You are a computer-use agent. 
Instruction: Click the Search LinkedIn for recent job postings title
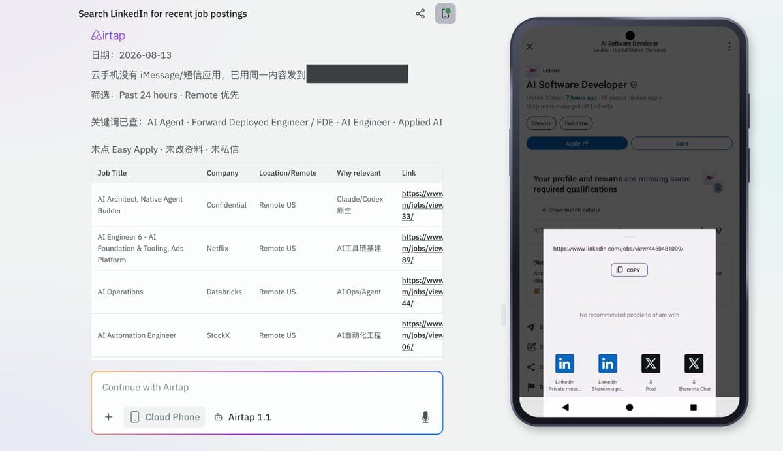tap(162, 14)
